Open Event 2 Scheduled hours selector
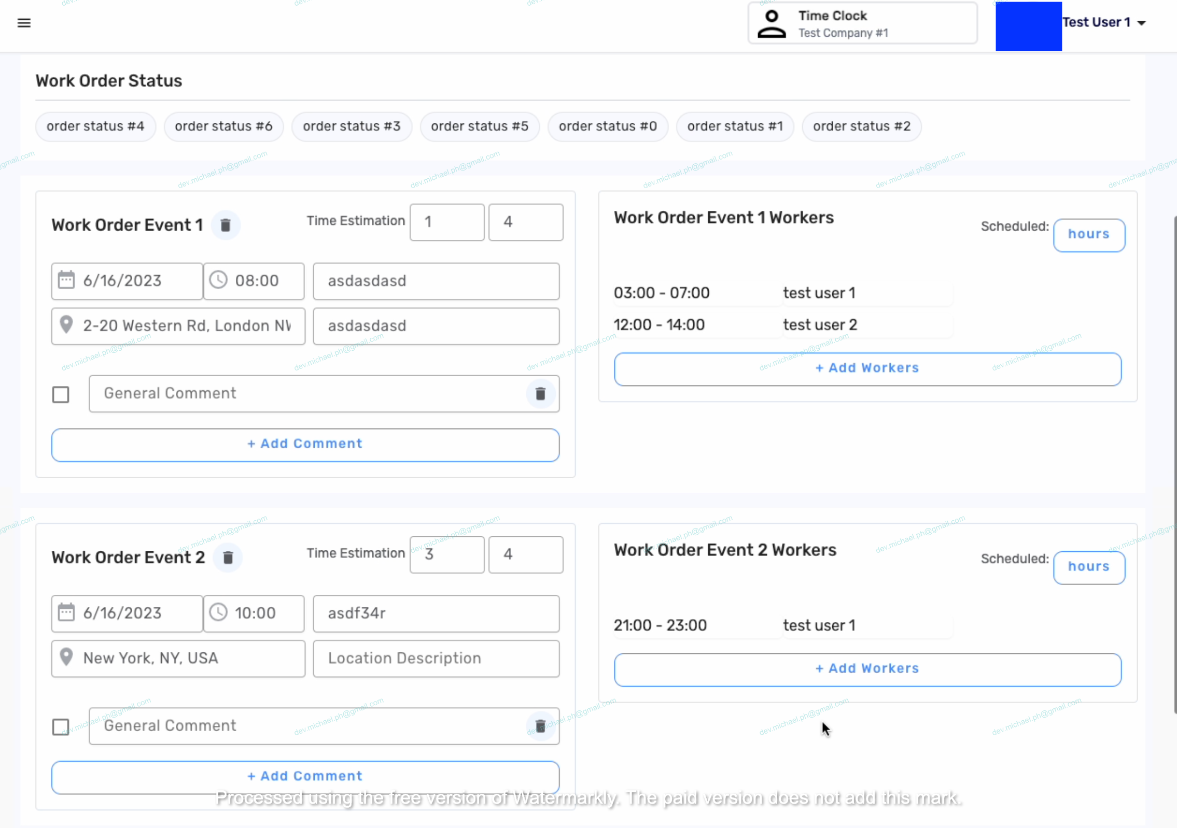 [x=1088, y=567]
